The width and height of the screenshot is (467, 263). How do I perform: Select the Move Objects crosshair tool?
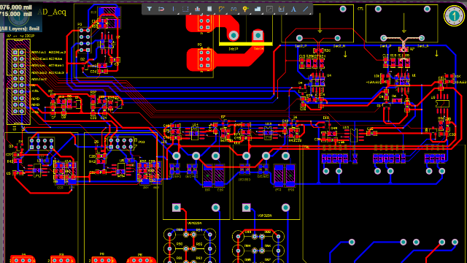click(174, 9)
